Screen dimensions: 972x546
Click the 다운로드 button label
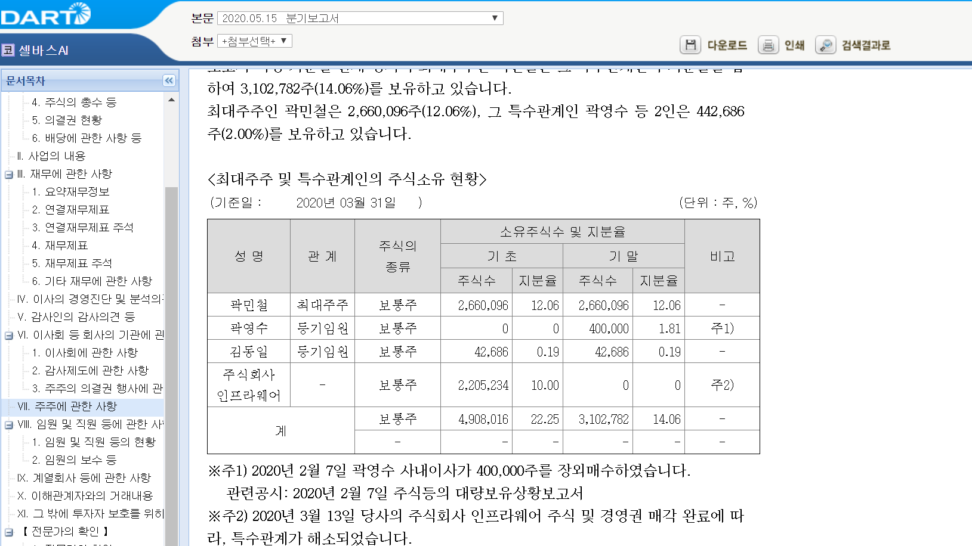(727, 45)
